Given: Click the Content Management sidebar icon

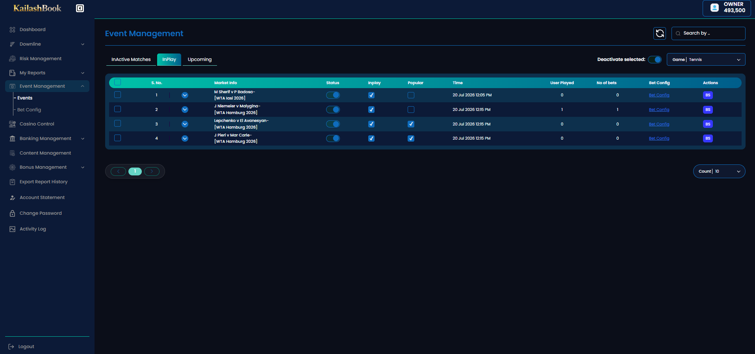Looking at the screenshot, I should point(12,153).
